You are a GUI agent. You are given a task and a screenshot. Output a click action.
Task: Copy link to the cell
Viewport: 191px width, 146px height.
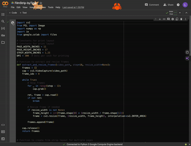[164, 19]
